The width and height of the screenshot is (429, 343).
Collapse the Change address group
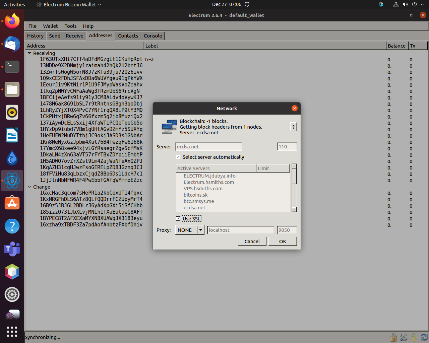pos(29,187)
